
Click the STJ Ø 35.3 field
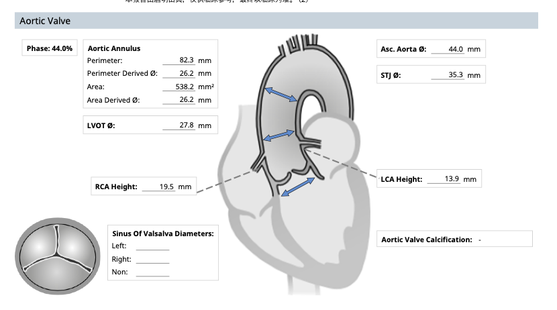(x=447, y=75)
